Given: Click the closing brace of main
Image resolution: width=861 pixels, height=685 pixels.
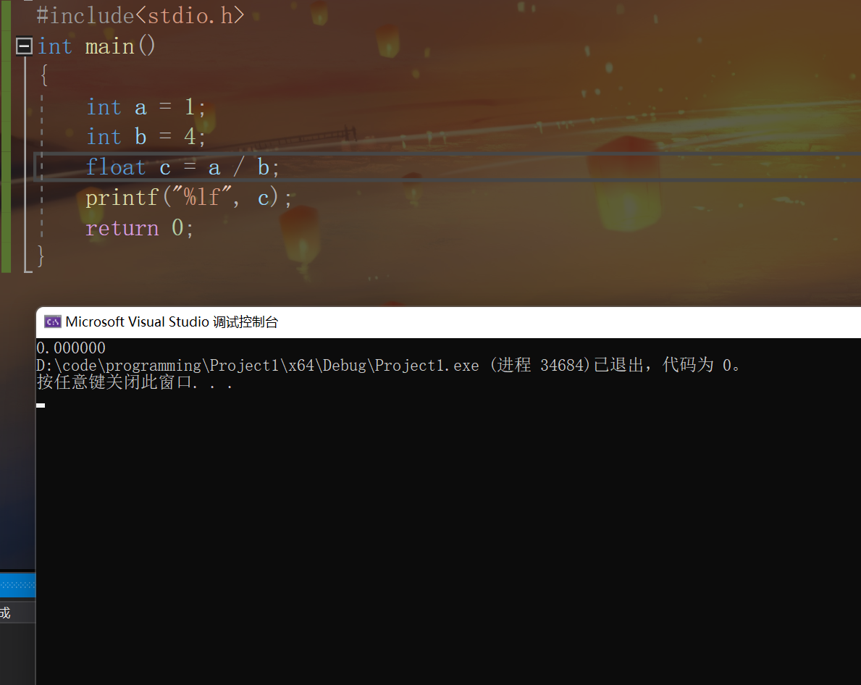Looking at the screenshot, I should coord(41,256).
